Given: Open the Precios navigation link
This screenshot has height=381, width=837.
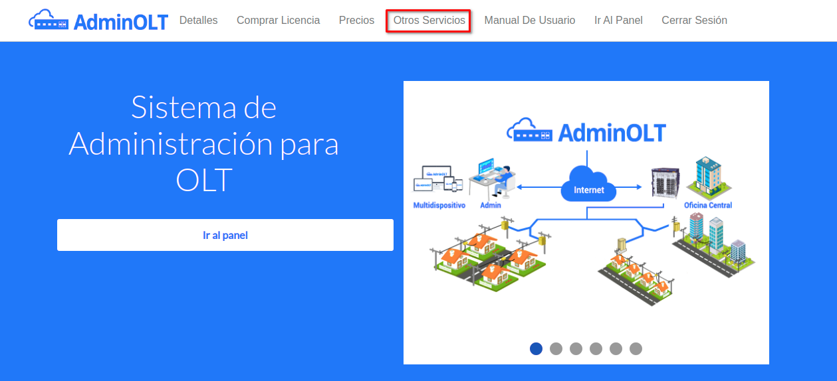Looking at the screenshot, I should (x=356, y=21).
